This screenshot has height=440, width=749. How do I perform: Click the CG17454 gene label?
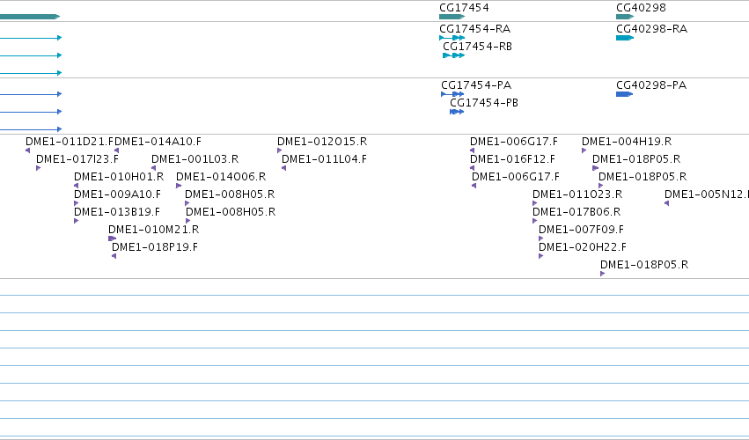pos(464,8)
